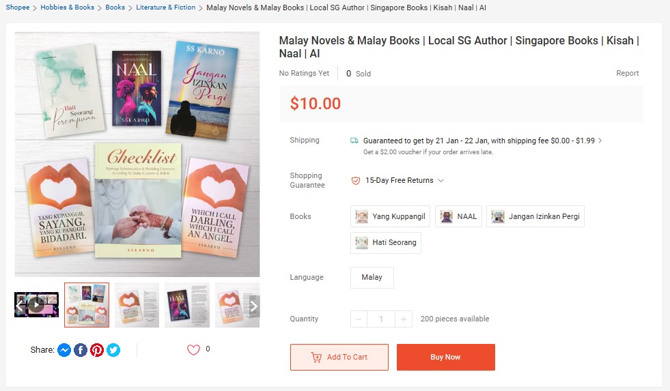
Task: Go to Literature & Fiction breadcrumb
Action: (165, 8)
